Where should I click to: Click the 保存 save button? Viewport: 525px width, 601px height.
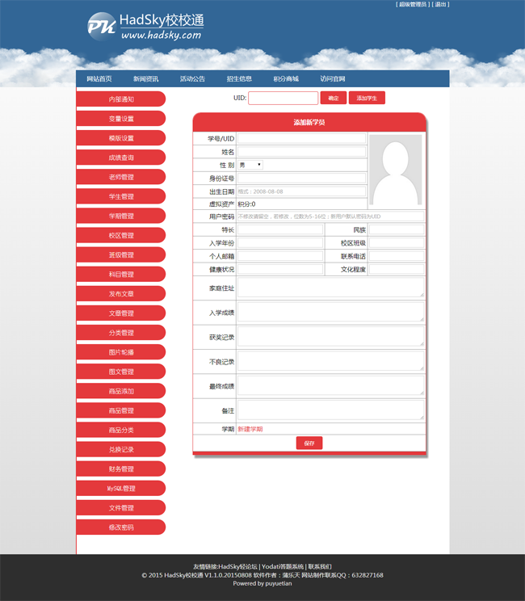(309, 443)
